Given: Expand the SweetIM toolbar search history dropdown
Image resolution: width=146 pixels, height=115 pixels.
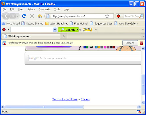Looking at the screenshot, I should point(55,30).
